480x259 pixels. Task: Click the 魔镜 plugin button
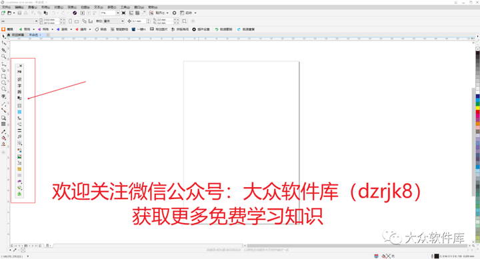click(7, 29)
